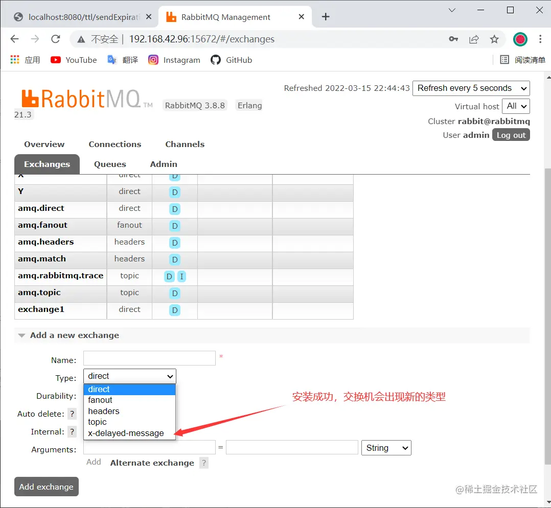Open the Y exchange
Screen dimensions: 551x508
(x=21, y=191)
